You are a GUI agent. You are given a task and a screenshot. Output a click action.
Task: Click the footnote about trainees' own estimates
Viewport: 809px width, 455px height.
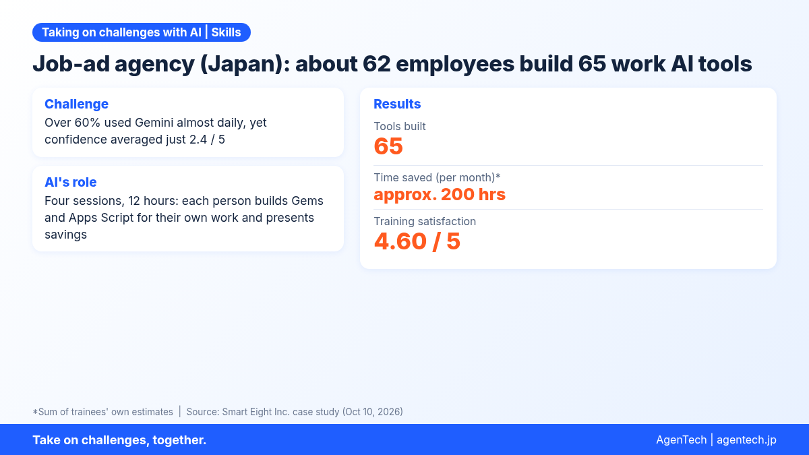click(102, 411)
